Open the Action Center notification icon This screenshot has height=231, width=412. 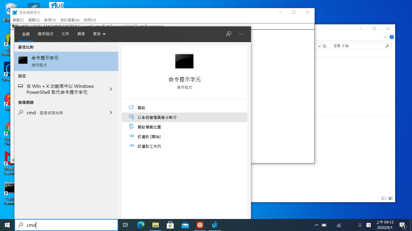[x=402, y=225]
